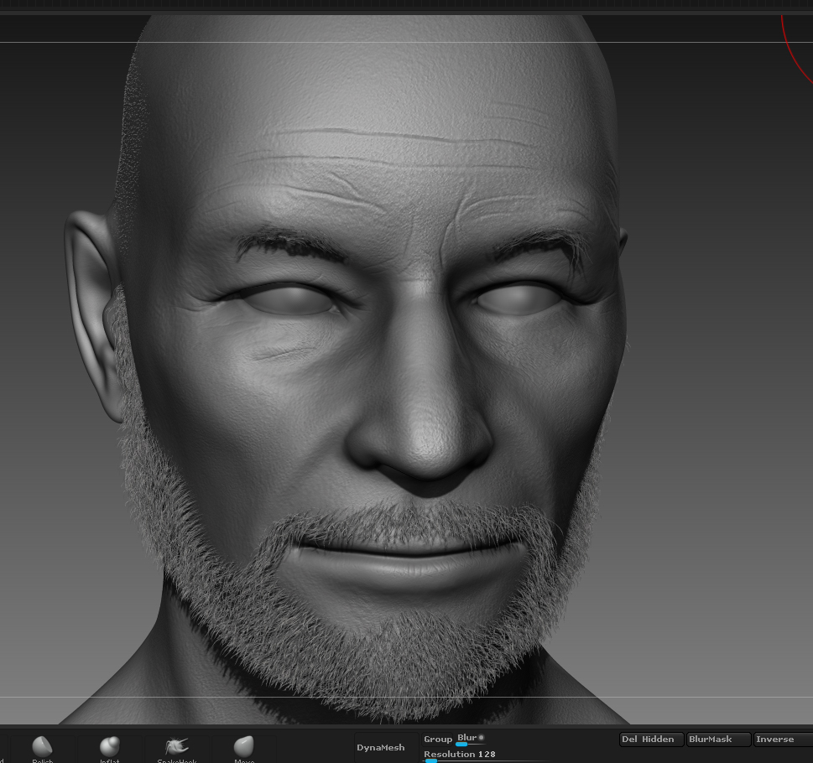Select the SnakeHook brush
Image resolution: width=813 pixels, height=763 pixels.
177,749
